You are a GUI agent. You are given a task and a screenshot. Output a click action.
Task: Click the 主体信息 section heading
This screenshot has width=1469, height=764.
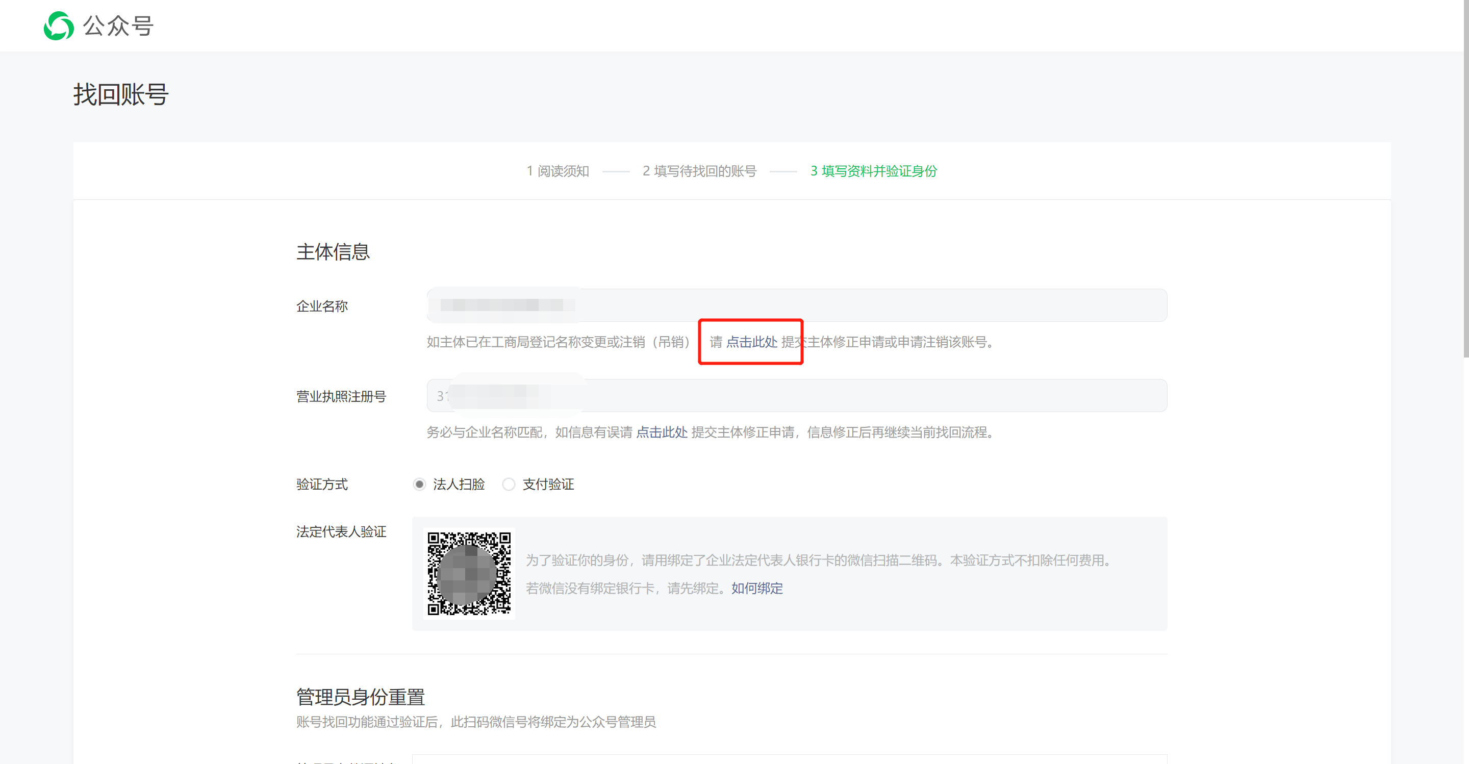[x=333, y=251]
